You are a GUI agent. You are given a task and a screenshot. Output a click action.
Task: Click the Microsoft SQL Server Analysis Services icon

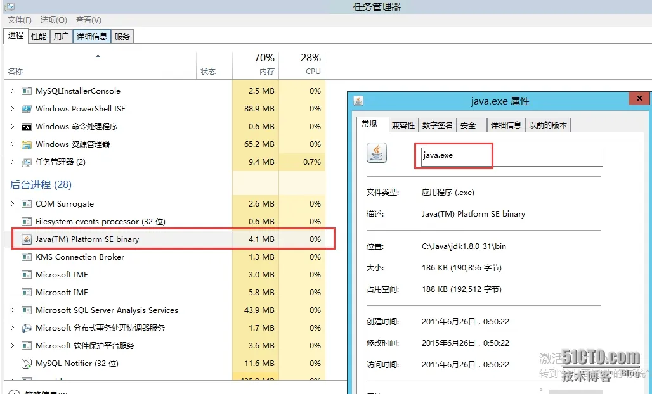[x=27, y=310]
